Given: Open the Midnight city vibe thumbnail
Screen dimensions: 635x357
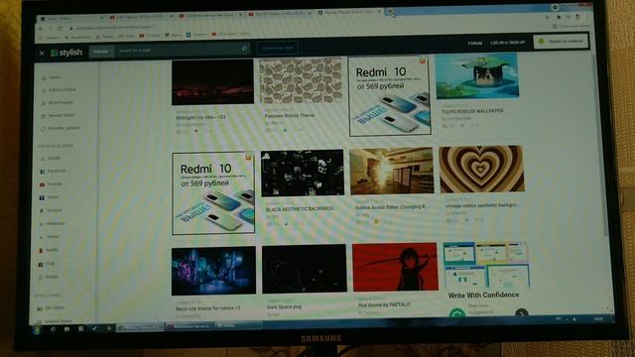Looking at the screenshot, I should point(212,82).
